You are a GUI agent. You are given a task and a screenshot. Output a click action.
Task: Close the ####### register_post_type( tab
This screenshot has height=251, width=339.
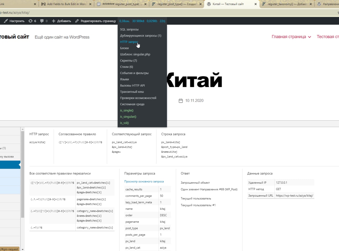click(x=145, y=4)
